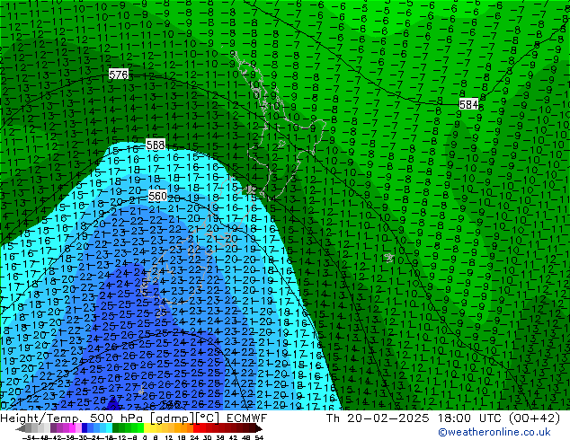Image resolution: width=570 pixels, height=440 pixels.
Task: Click the 576 height contour label
Action: pyautogui.click(x=119, y=75)
